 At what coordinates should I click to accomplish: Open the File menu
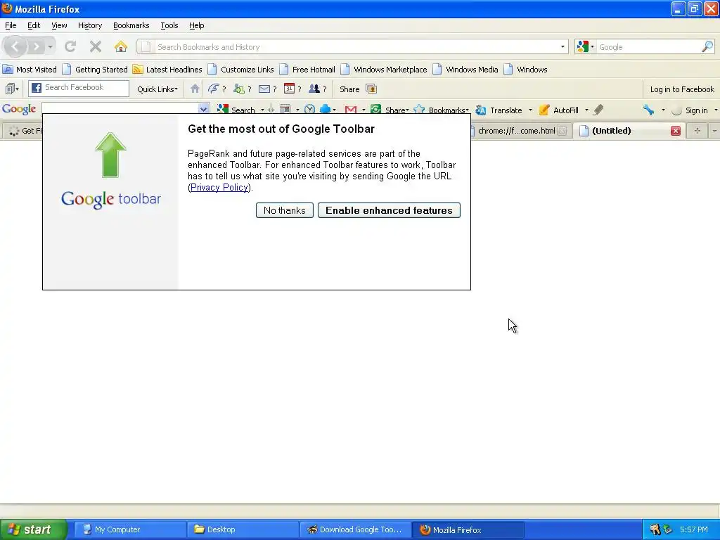[x=11, y=25]
